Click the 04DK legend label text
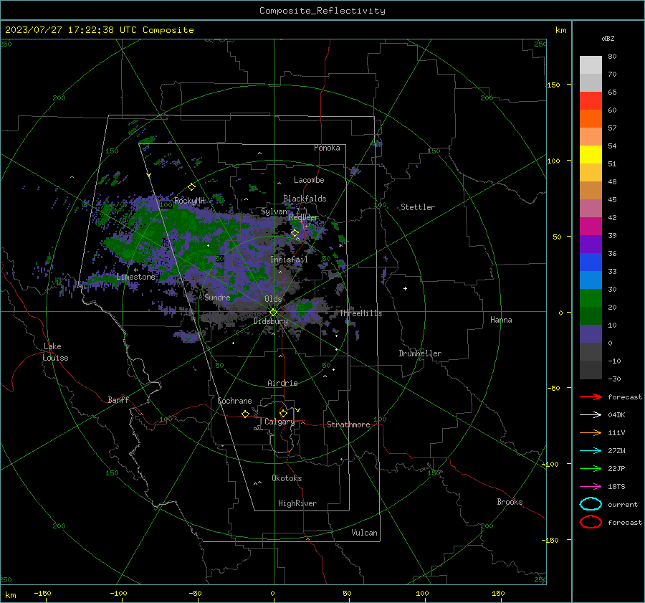The width and height of the screenshot is (645, 603). click(x=616, y=415)
